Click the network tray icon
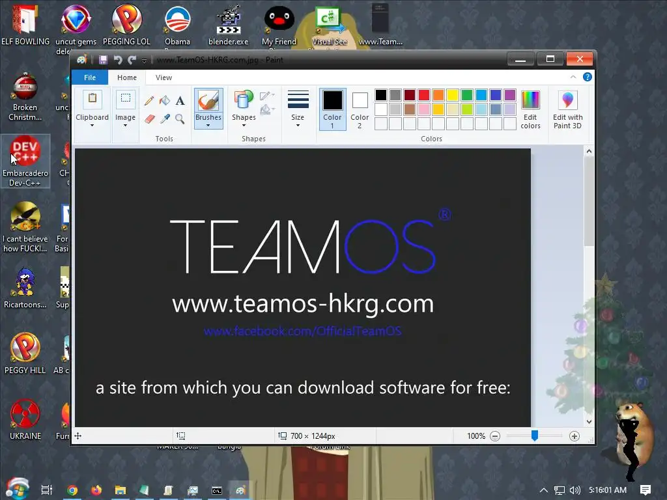Screen dimensions: 667x500 point(560,490)
